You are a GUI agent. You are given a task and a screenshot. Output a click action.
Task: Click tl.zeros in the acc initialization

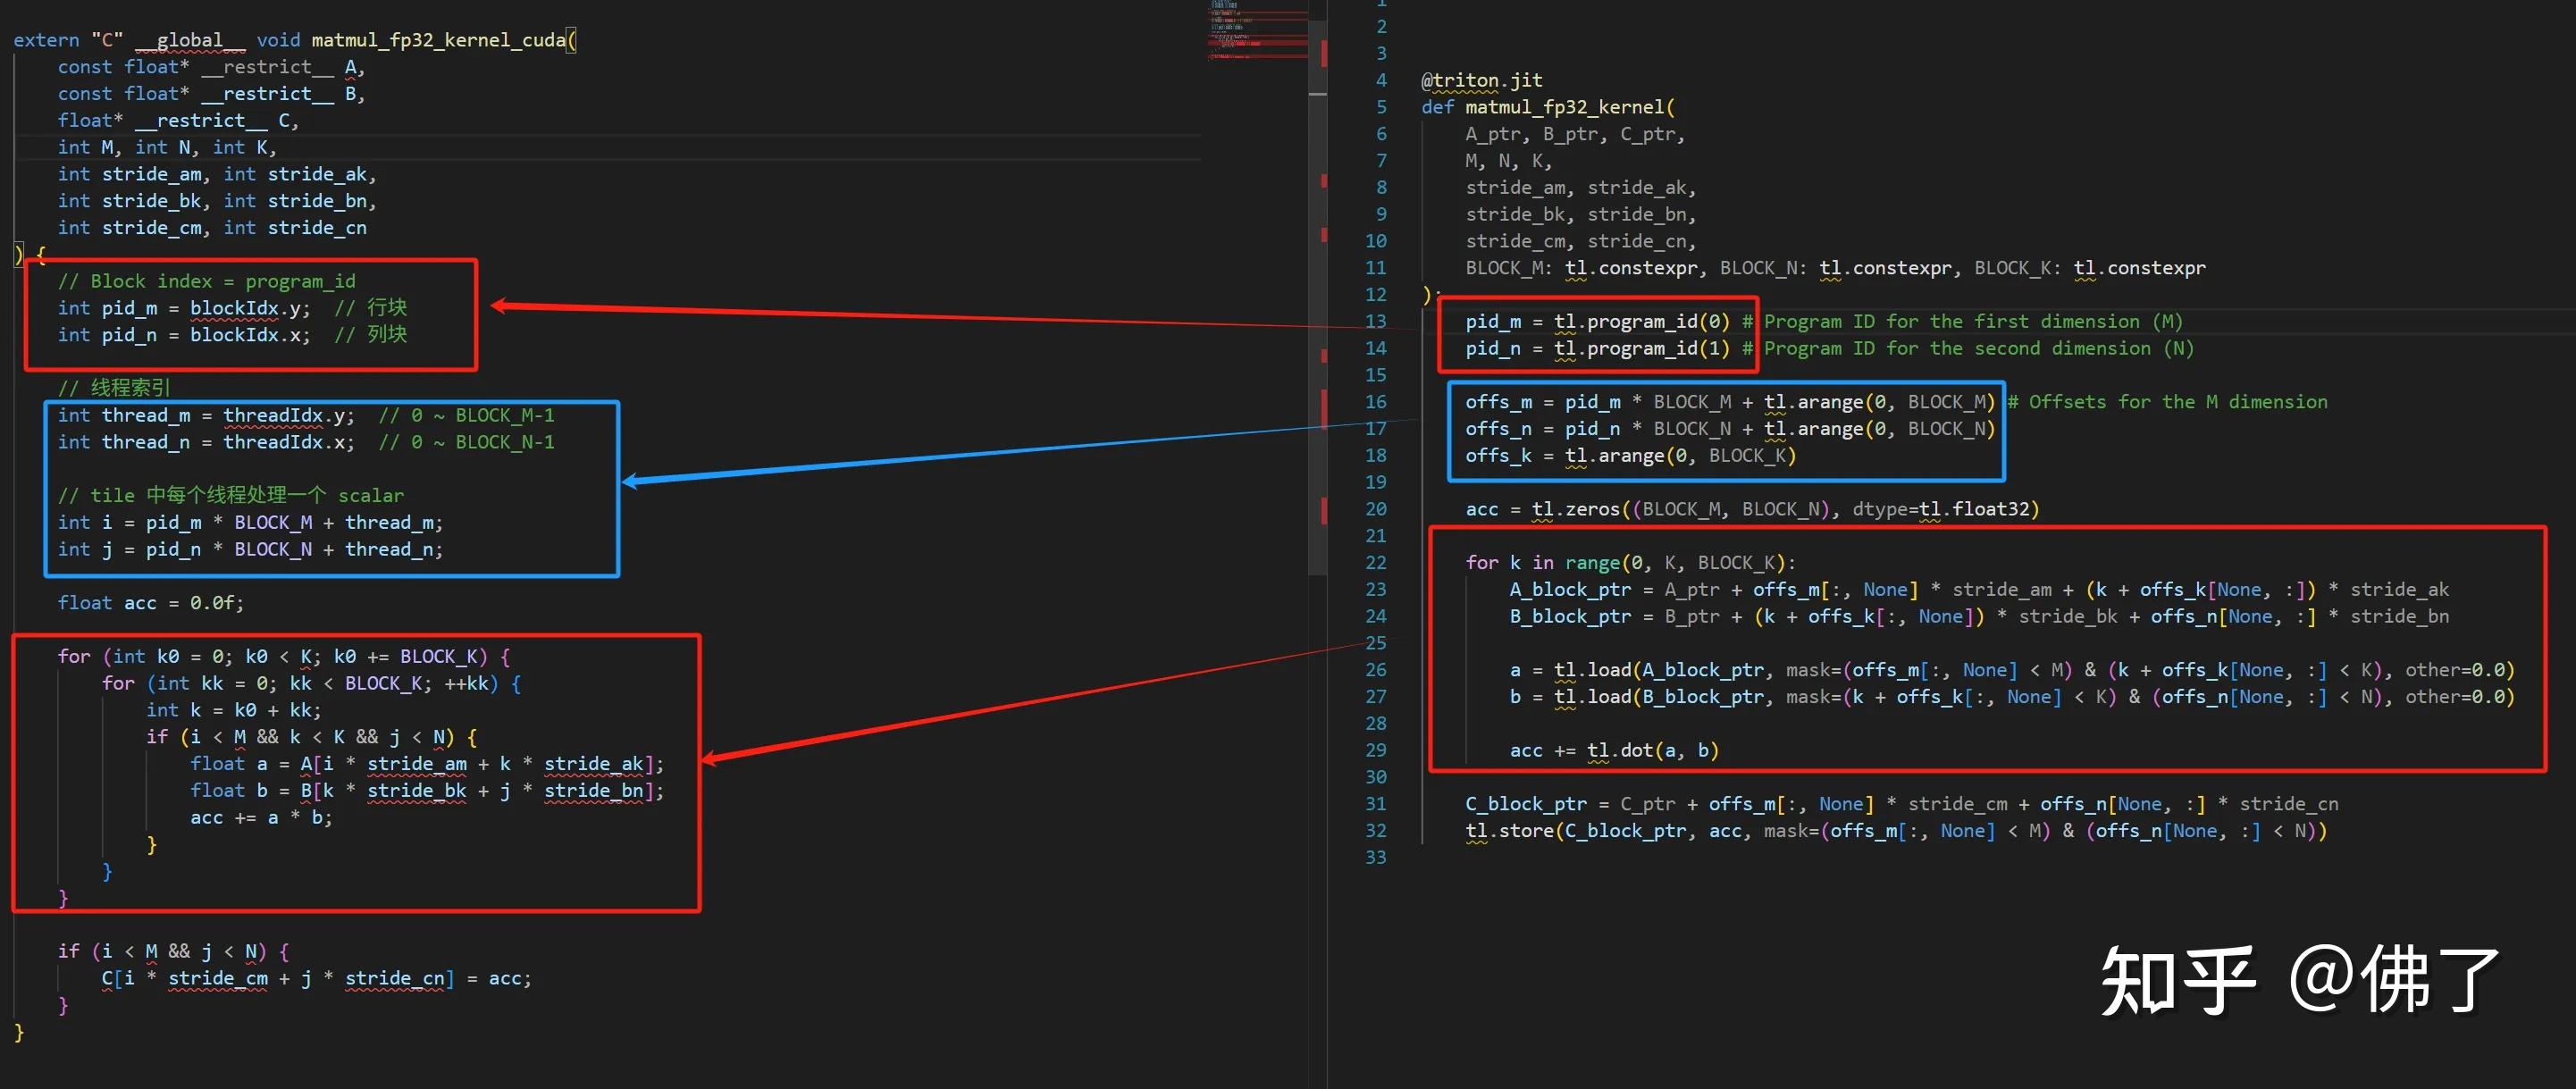coord(1575,509)
